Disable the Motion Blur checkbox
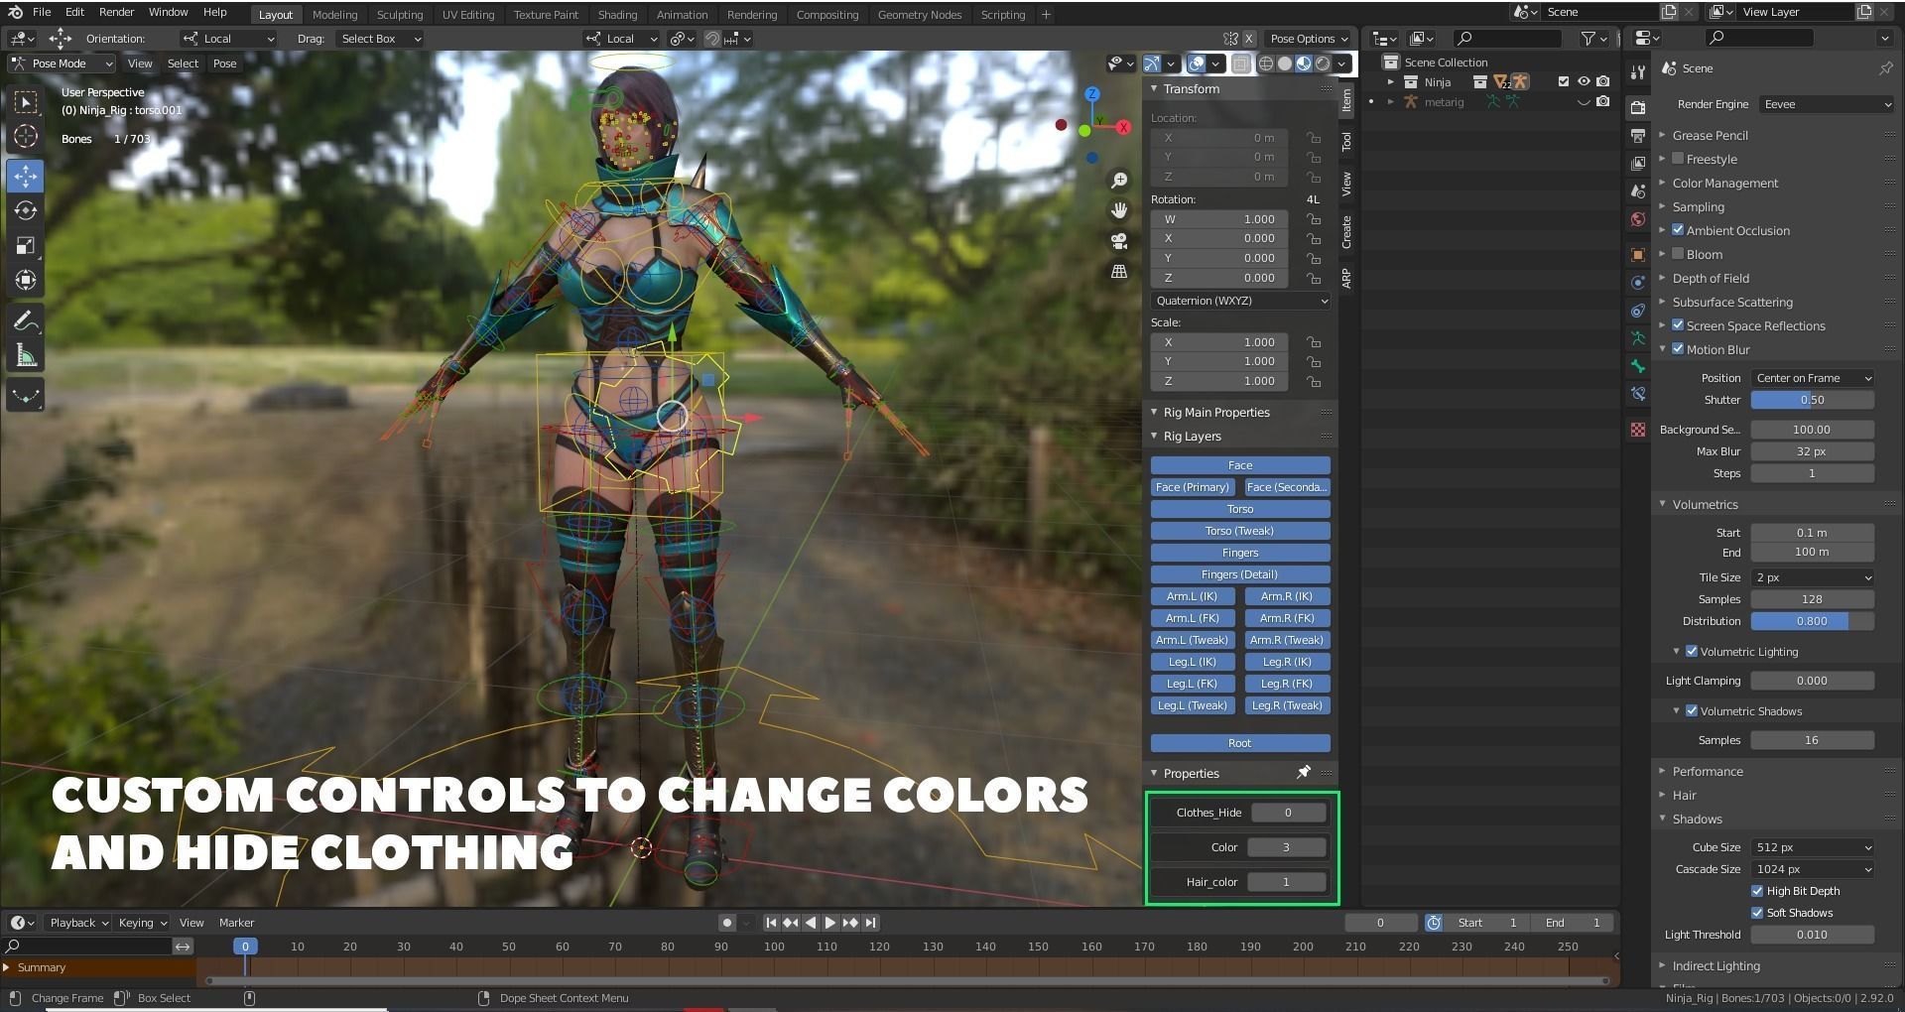This screenshot has width=1905, height=1012. [x=1678, y=349]
